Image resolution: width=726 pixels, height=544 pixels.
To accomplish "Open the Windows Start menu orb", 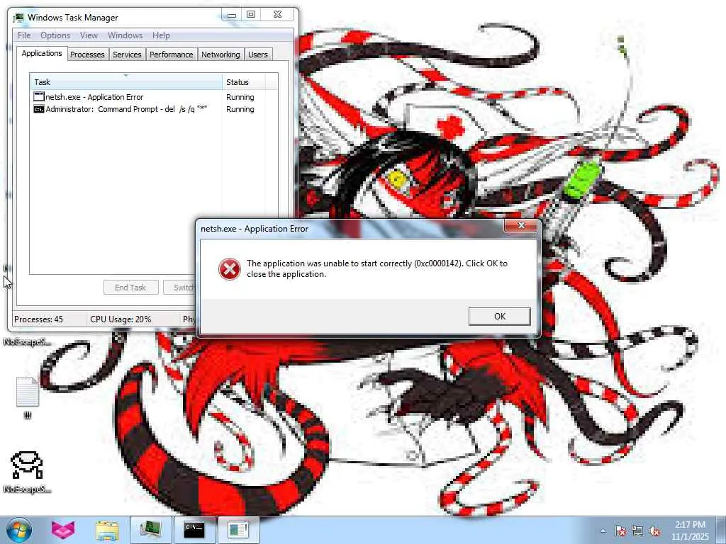I will click(x=19, y=530).
